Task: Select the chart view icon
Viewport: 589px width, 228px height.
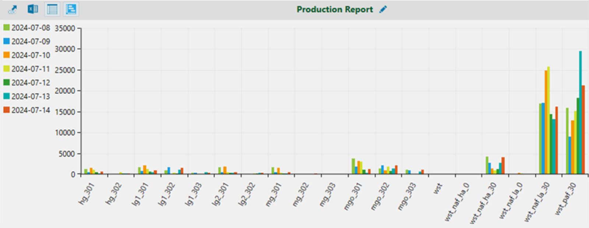Action: coord(71,9)
